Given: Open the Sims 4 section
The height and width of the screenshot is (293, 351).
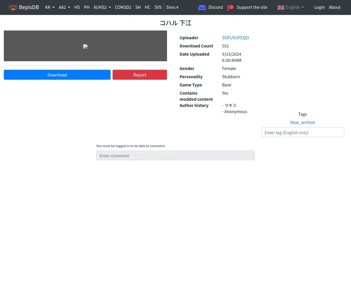Looking at the screenshot, I should (x=172, y=7).
